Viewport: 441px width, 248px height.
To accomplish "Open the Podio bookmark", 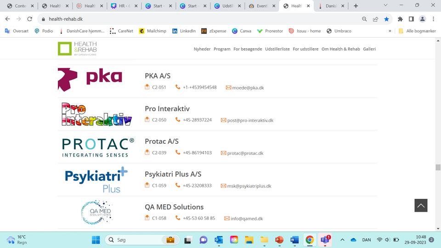I will (x=44, y=31).
